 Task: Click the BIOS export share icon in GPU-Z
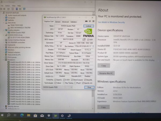[84, 40]
